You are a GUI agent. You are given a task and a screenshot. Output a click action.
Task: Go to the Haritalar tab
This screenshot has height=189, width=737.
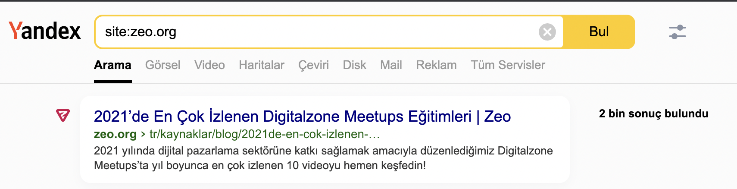click(262, 65)
